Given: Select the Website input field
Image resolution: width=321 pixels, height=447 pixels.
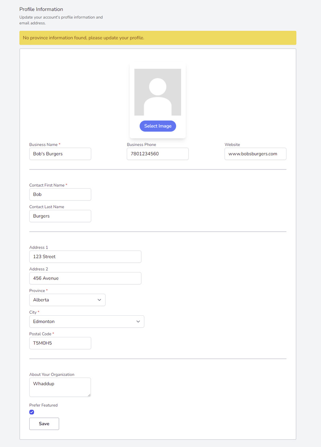Looking at the screenshot, I should click(x=256, y=154).
